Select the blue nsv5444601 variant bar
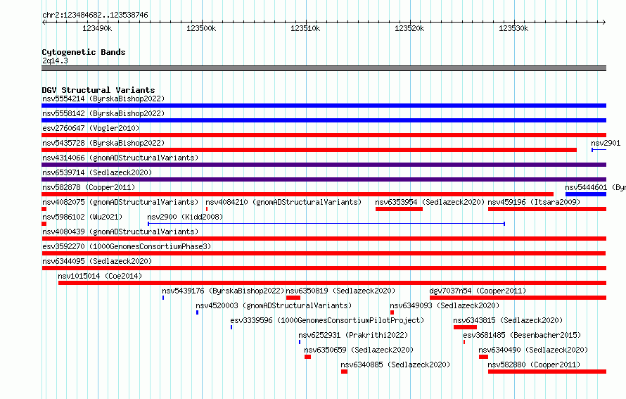The height and width of the screenshot is (399, 626). click(586, 194)
